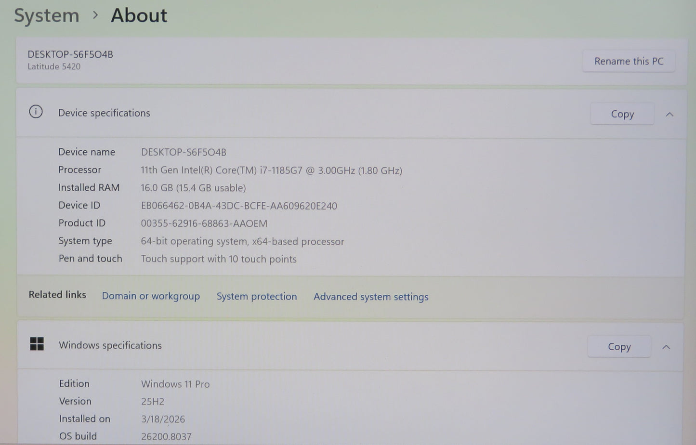Click the Version value 25H2
This screenshot has width=696, height=445.
click(x=152, y=401)
